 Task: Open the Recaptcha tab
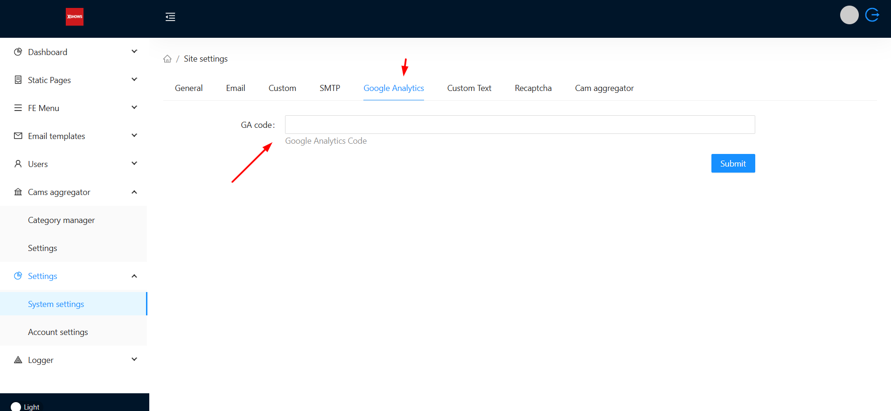pos(533,88)
